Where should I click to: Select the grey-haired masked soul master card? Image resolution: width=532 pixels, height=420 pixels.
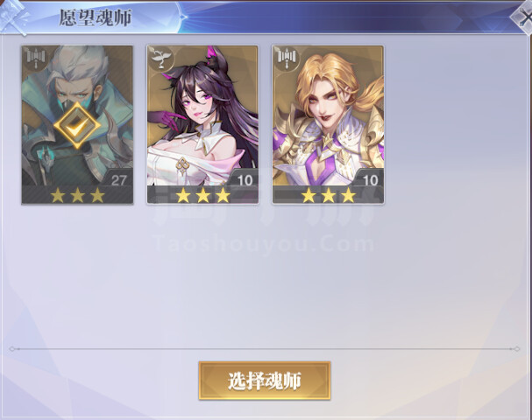click(x=77, y=125)
